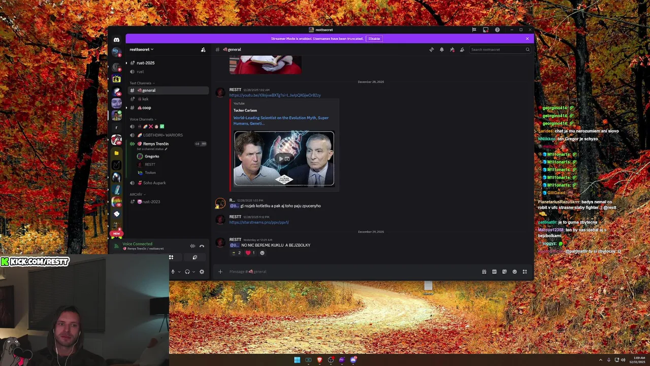Open the server with badge 2 in sidebar
The image size is (650, 366).
pyautogui.click(x=116, y=52)
